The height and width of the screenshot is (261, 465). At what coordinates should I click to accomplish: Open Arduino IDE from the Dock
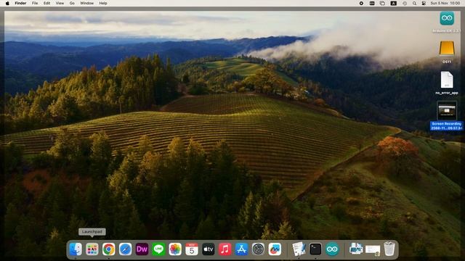pos(332,249)
